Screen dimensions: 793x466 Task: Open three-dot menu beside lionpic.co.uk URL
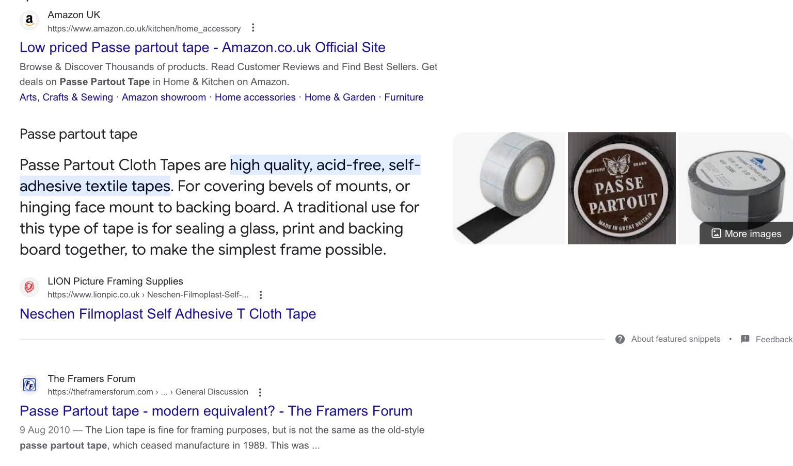tap(261, 295)
